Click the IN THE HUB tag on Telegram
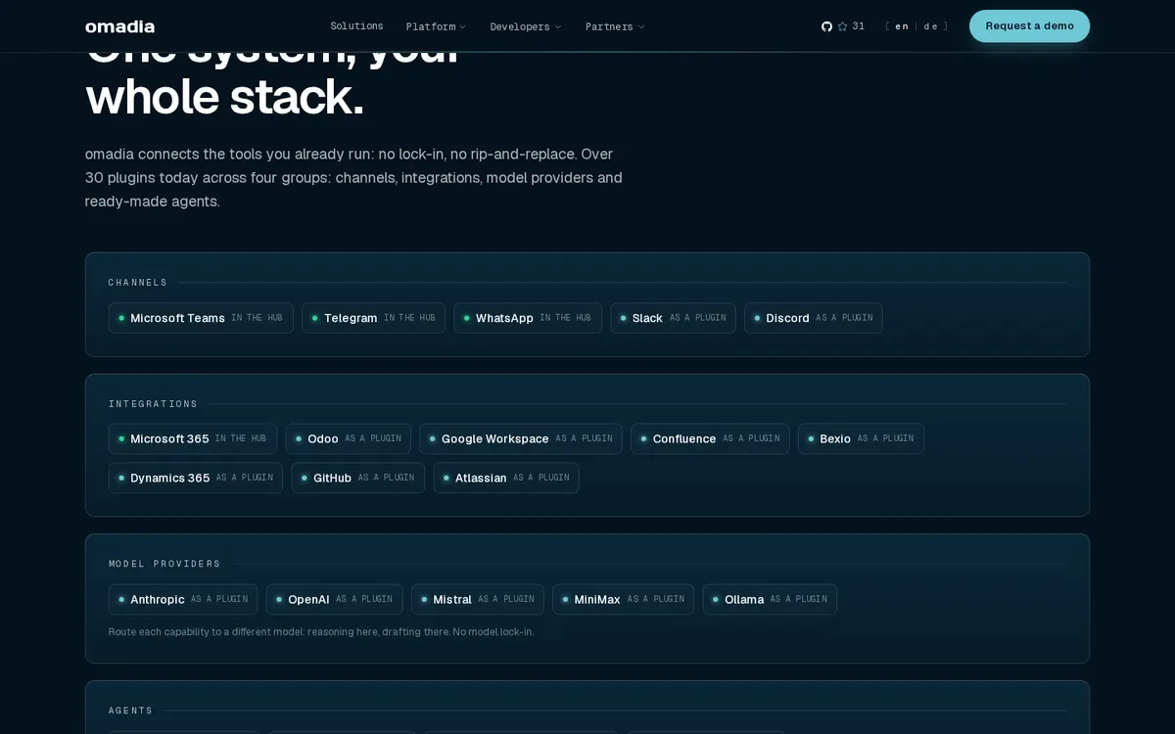Viewport: 1175px width, 734px height. click(x=409, y=318)
